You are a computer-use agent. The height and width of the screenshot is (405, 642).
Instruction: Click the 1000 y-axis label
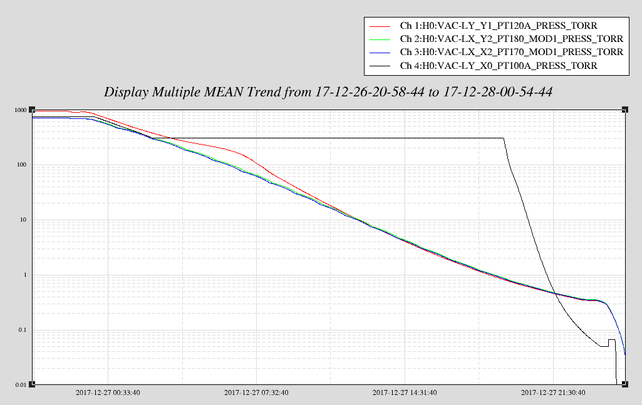click(x=21, y=110)
